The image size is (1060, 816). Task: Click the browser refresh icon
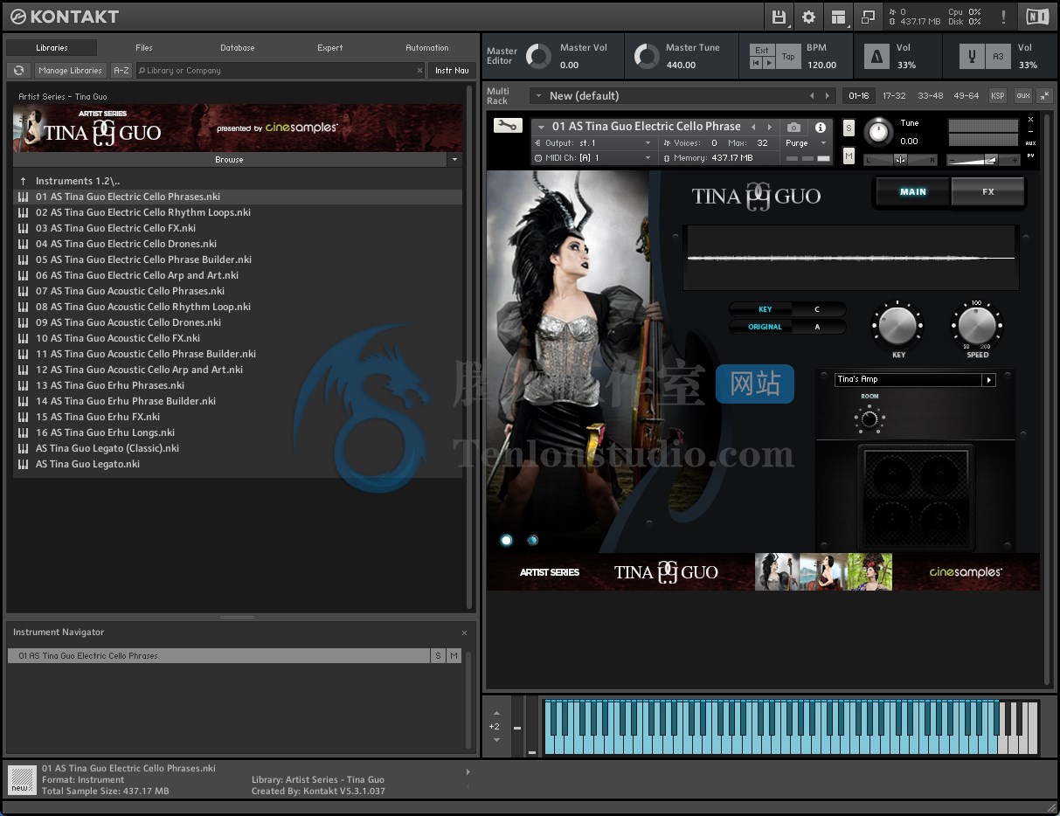point(18,71)
